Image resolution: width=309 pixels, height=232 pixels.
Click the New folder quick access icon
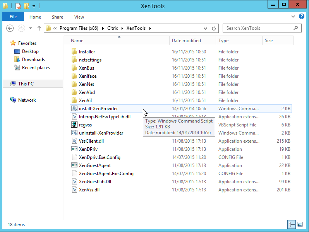(26, 6)
